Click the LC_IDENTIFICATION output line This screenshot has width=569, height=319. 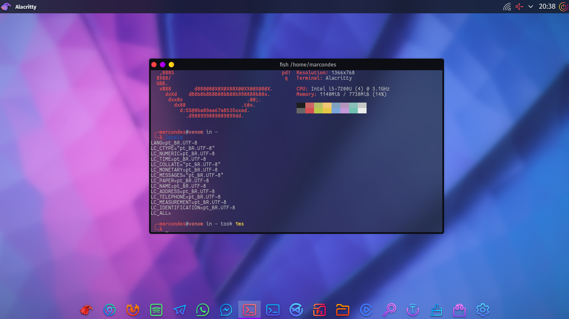coord(193,208)
